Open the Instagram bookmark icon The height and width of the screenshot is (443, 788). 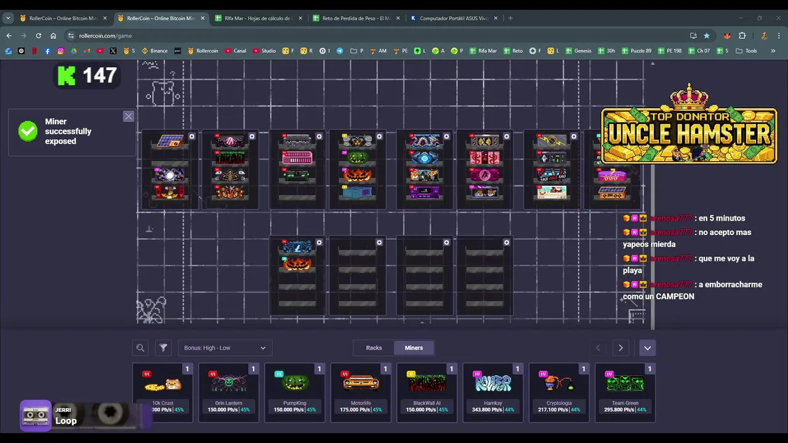pos(60,50)
